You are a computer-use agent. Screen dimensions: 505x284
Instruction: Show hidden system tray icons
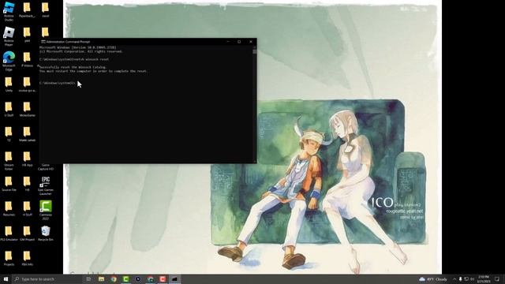pos(454,279)
